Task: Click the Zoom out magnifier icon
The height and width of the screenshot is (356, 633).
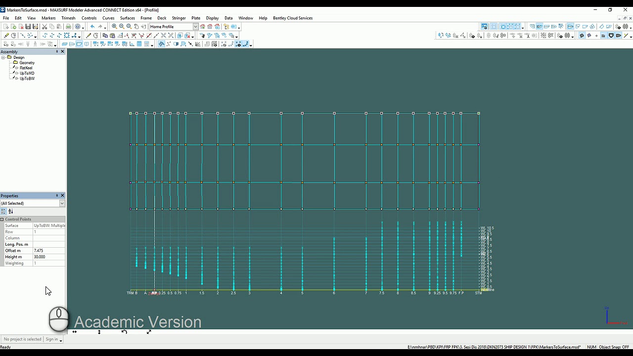Action: 122,26
